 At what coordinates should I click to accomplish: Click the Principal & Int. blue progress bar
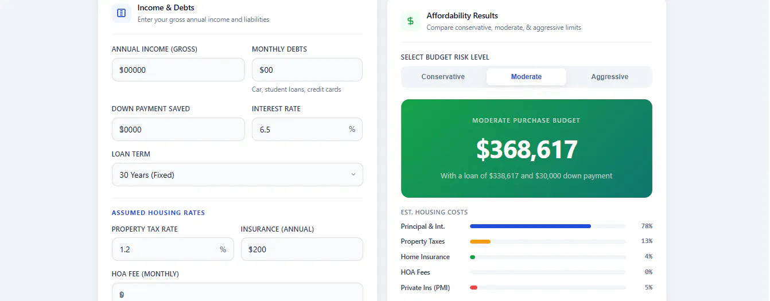coord(530,226)
